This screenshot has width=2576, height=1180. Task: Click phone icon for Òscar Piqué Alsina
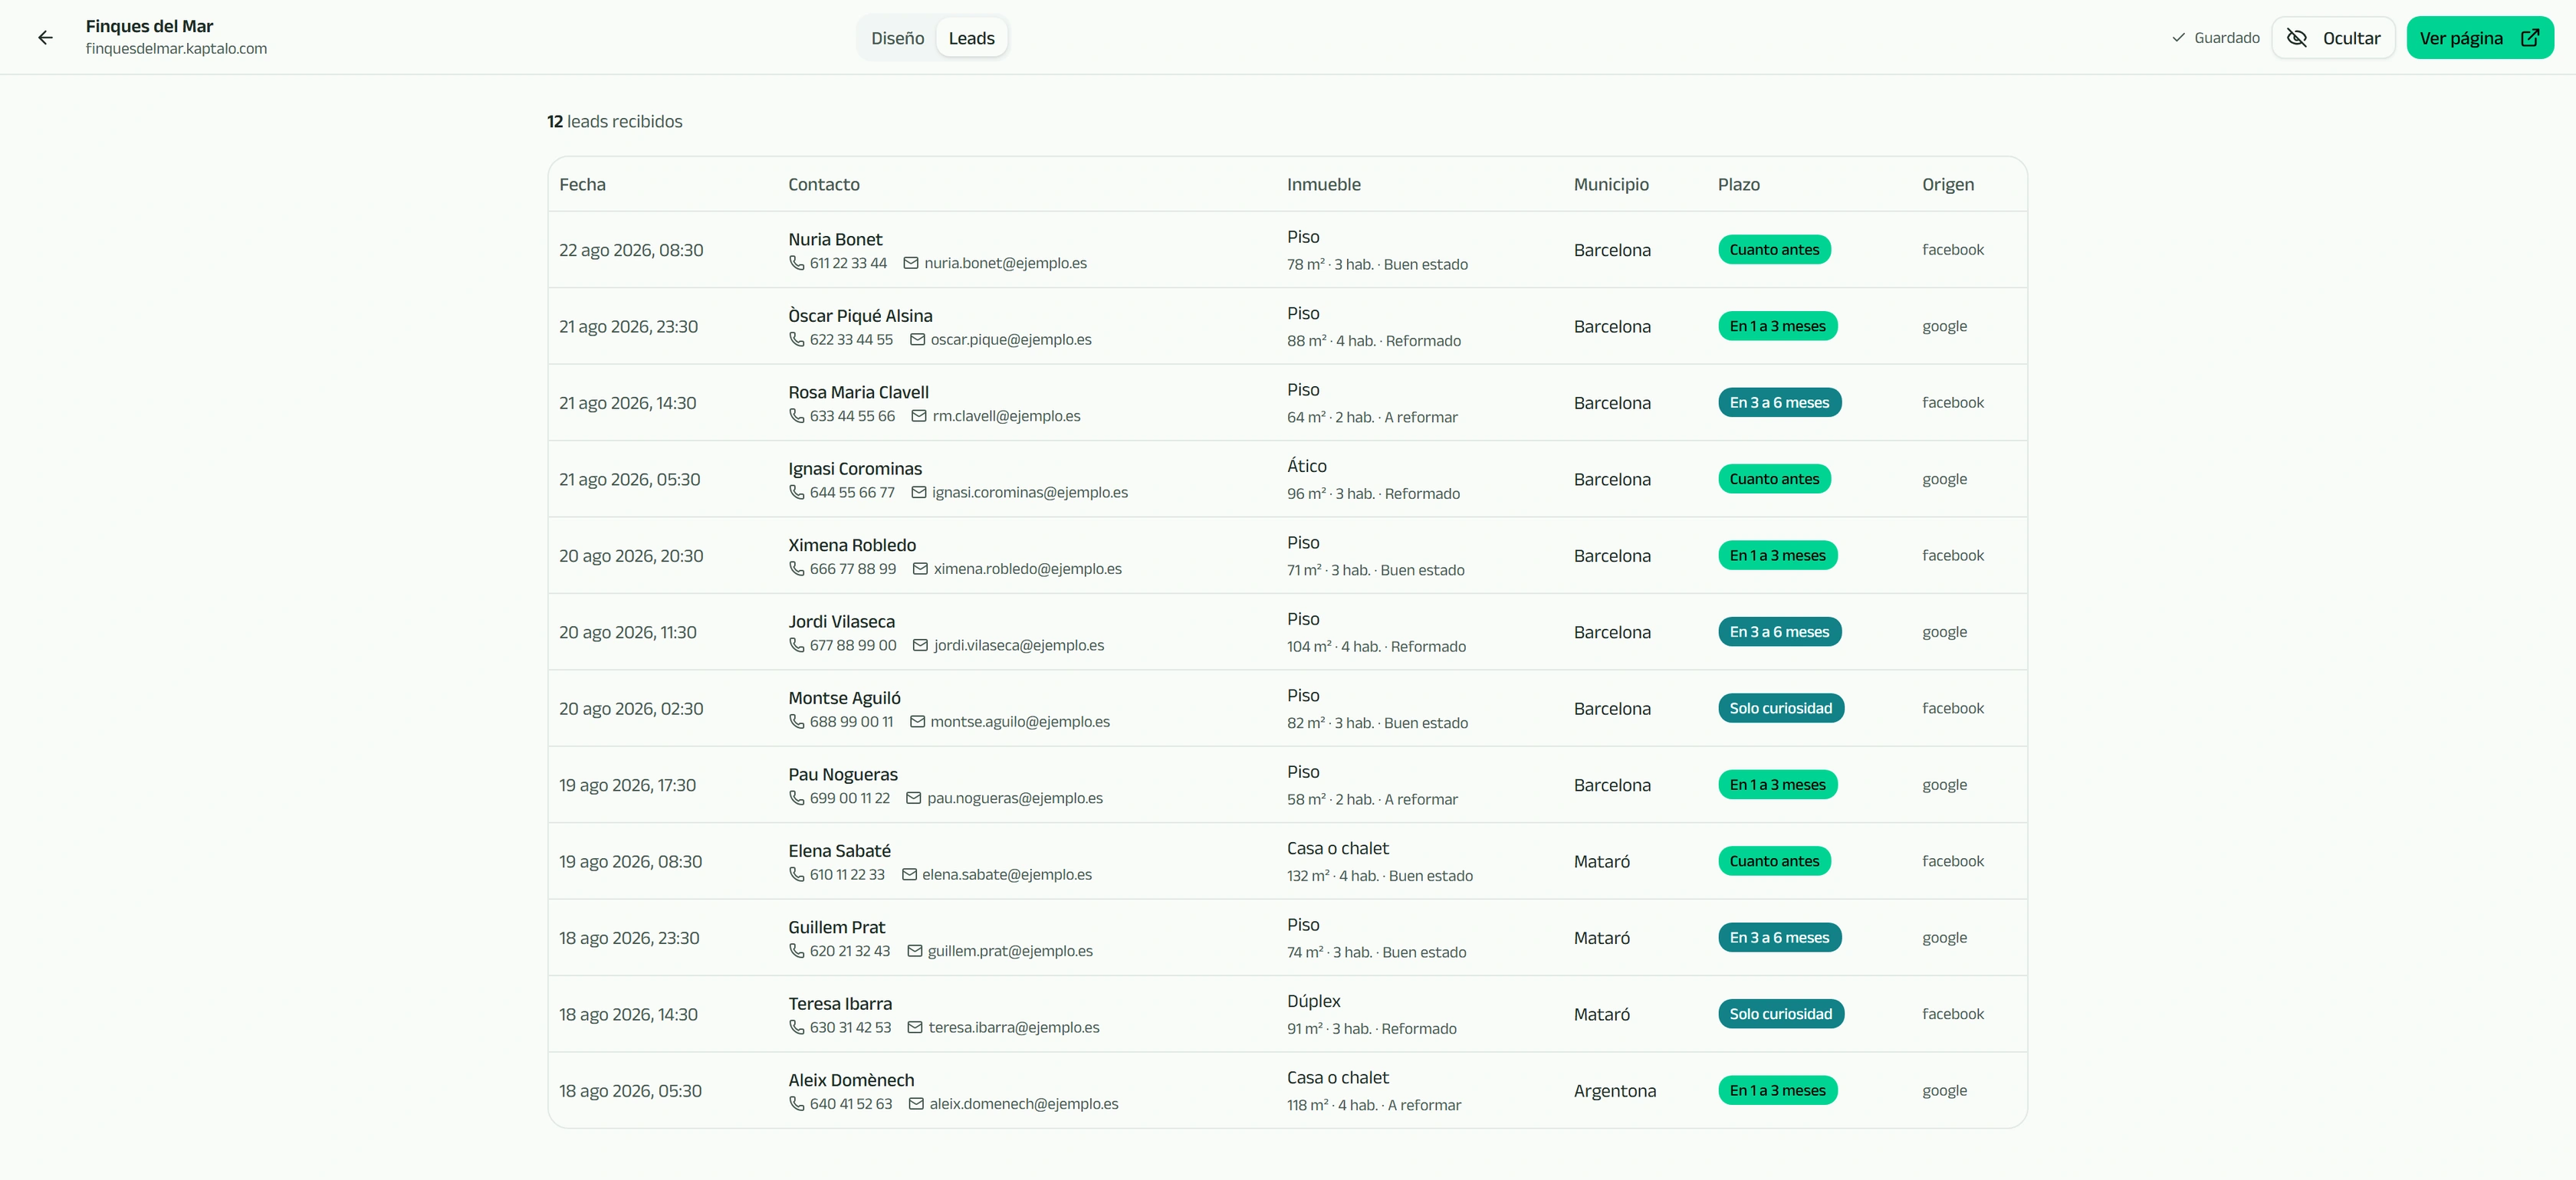[x=797, y=339]
